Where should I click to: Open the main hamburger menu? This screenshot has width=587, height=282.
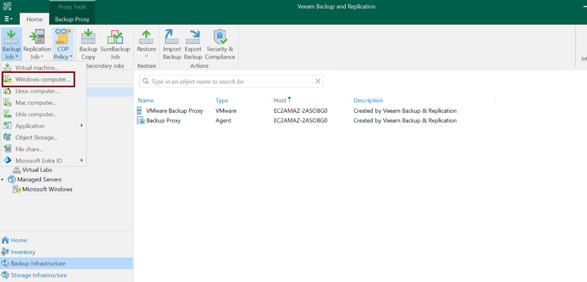[x=9, y=19]
